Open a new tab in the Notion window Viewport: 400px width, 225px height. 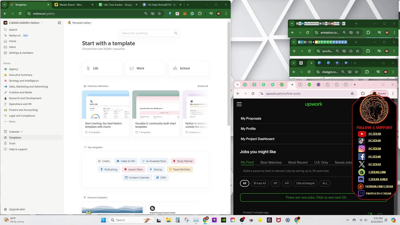188,5
